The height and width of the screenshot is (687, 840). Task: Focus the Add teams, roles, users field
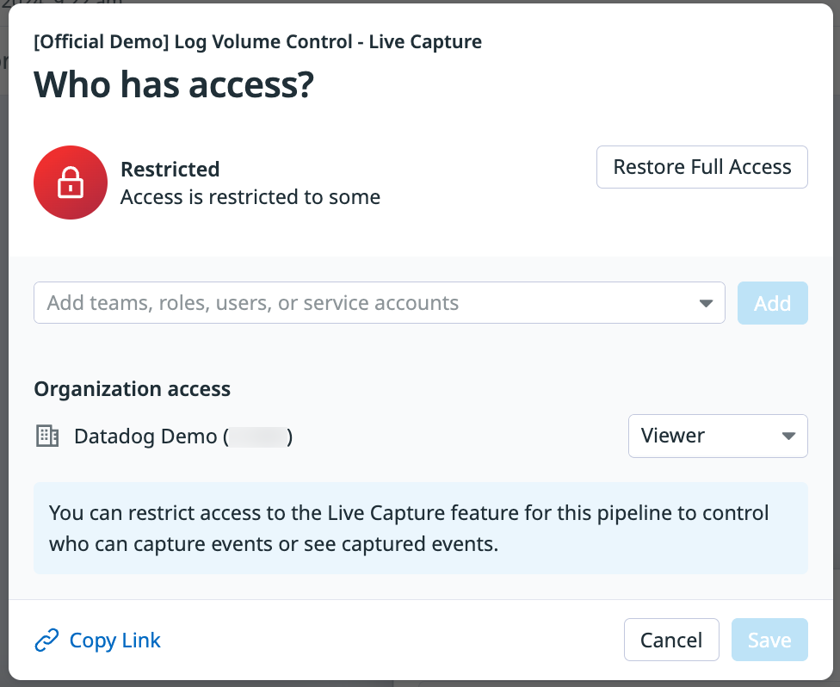pyautogui.click(x=361, y=303)
